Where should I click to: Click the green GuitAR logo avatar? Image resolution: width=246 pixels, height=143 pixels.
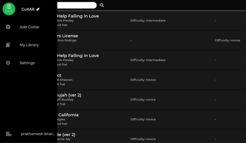[x=9, y=9]
